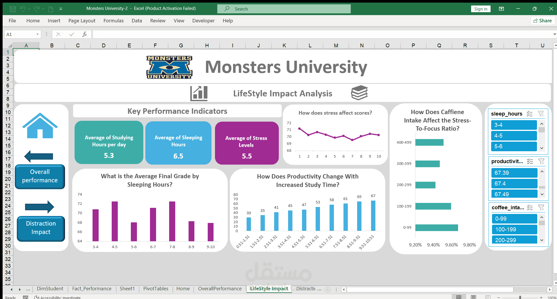Click the productivity slicer scroll-up arrow
The image size is (557, 299).
coord(542,171)
